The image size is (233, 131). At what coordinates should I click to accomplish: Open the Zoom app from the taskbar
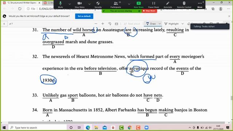click(x=146, y=128)
